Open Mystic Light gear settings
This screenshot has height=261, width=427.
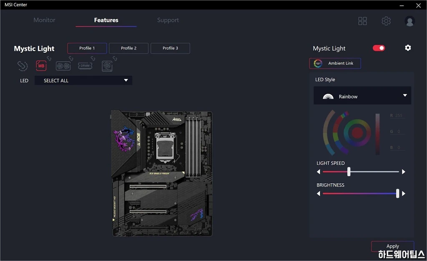408,48
